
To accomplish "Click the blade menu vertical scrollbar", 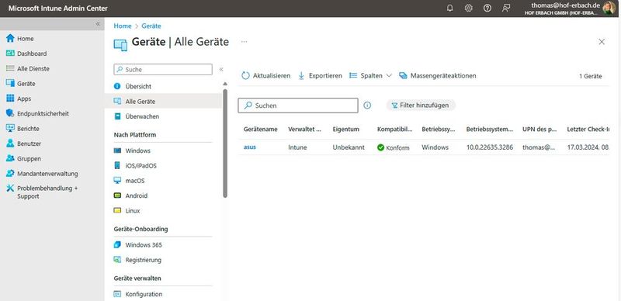I will (225, 143).
